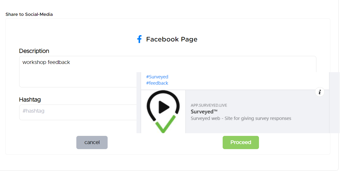Click the "Share to Social-Media" section title

pyautogui.click(x=29, y=14)
